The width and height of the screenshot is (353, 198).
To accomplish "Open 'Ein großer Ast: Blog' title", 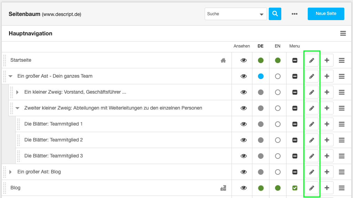I will point(39,172).
